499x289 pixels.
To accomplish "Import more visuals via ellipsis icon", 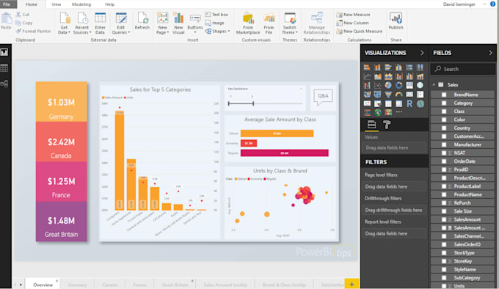I will coord(398,112).
